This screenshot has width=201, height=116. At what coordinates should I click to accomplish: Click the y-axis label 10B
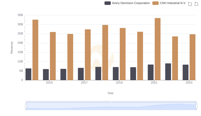coord(20,61)
